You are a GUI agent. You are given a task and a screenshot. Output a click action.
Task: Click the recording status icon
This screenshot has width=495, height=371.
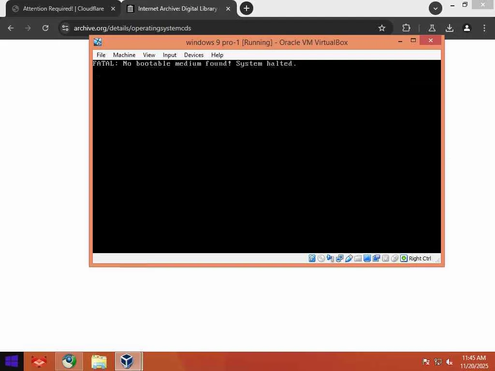click(376, 258)
